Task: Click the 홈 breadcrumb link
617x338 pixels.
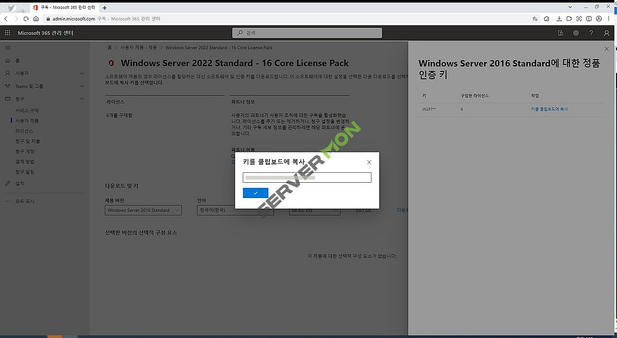Action: tap(109, 48)
